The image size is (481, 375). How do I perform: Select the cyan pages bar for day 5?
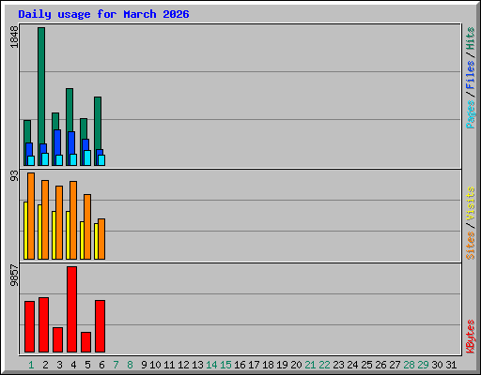click(x=87, y=157)
